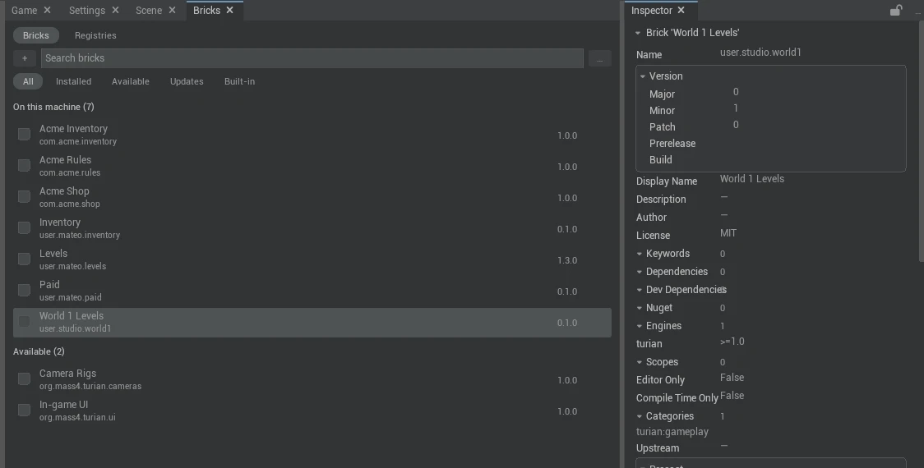Collapse the Categories list

640,416
